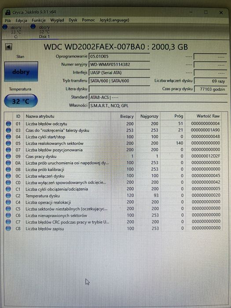Viewport: 231px width, 308px height.
Task: Click the status icon for attribute C8
Action: pyautogui.click(x=8, y=228)
